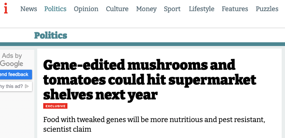
Task: Click the teal Politics section heading
Action: click(x=51, y=35)
